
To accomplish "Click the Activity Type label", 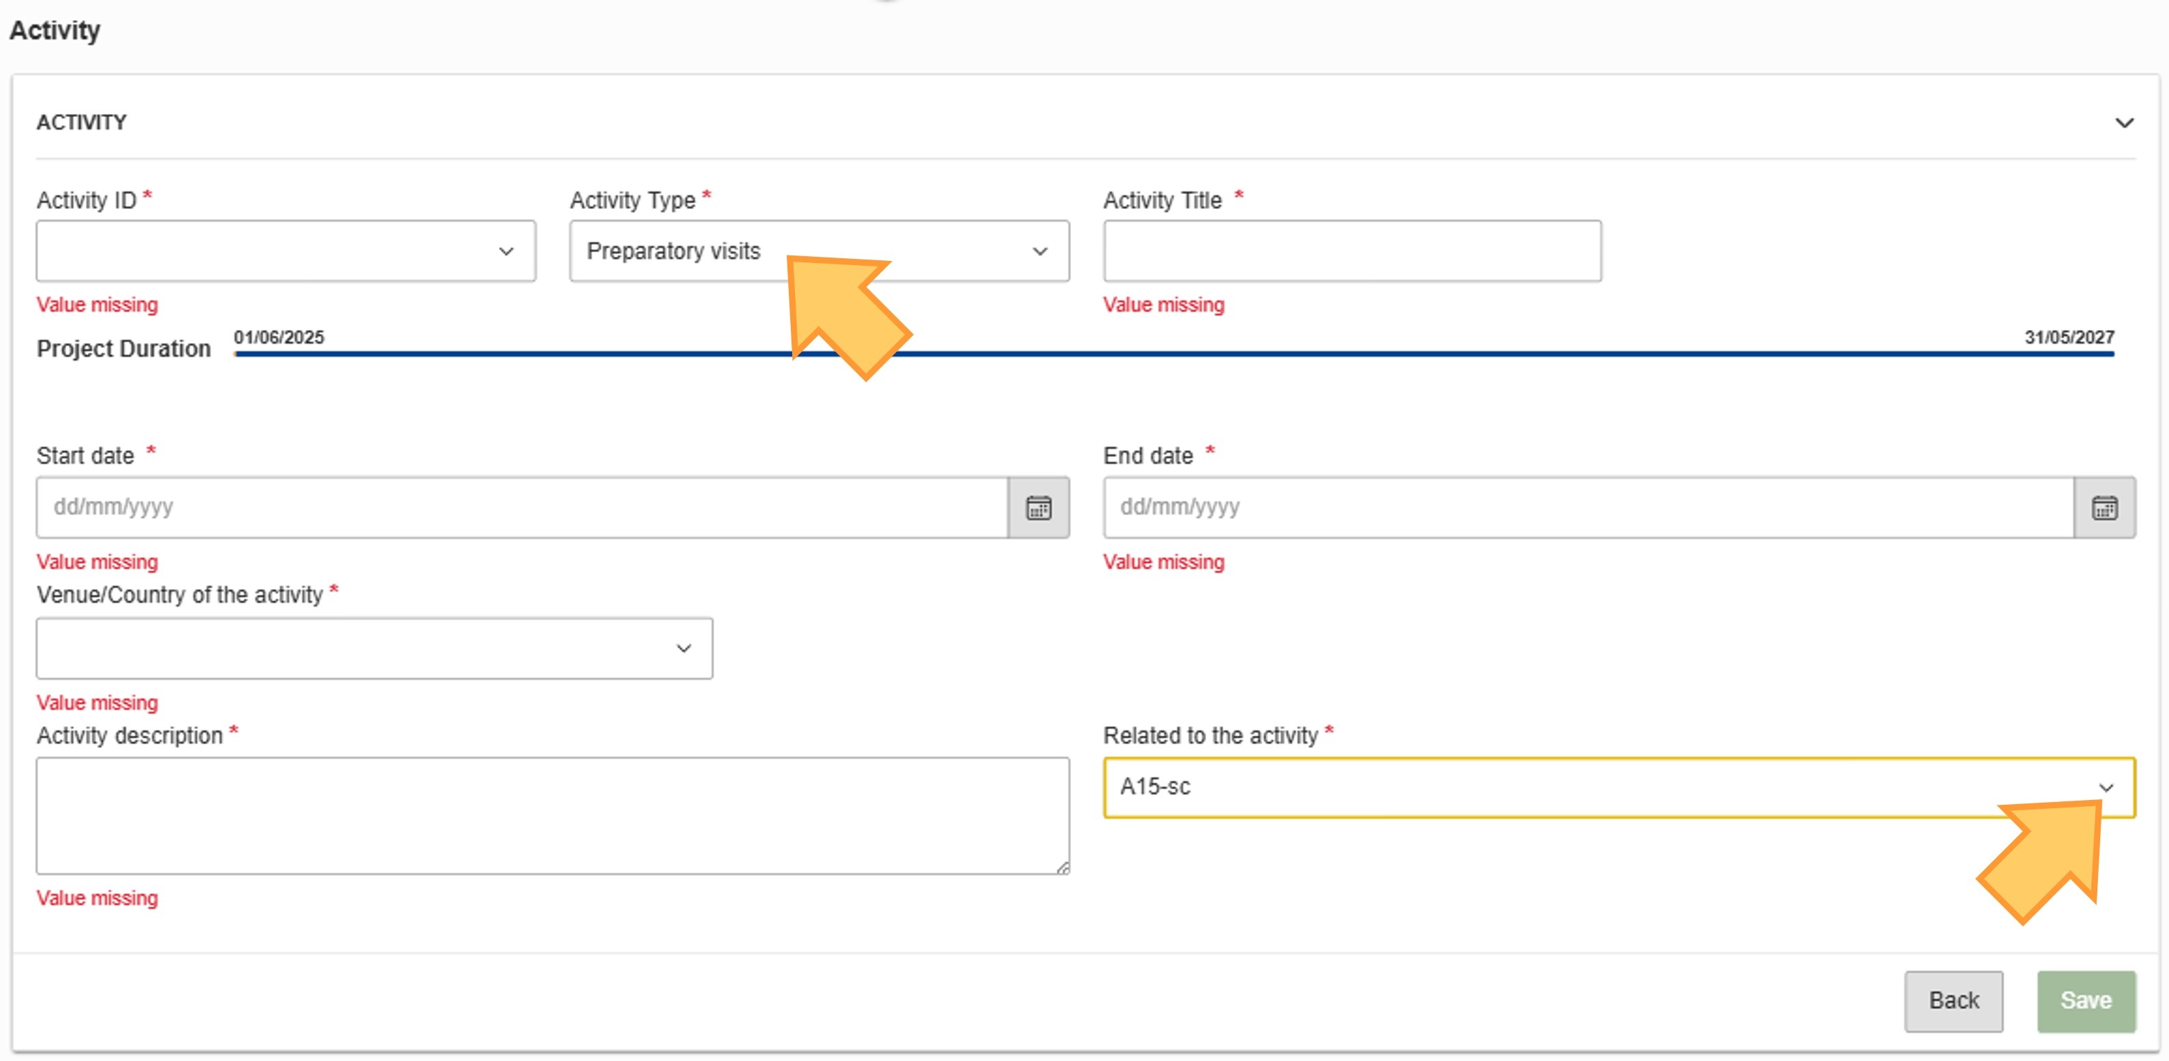I will tap(632, 200).
